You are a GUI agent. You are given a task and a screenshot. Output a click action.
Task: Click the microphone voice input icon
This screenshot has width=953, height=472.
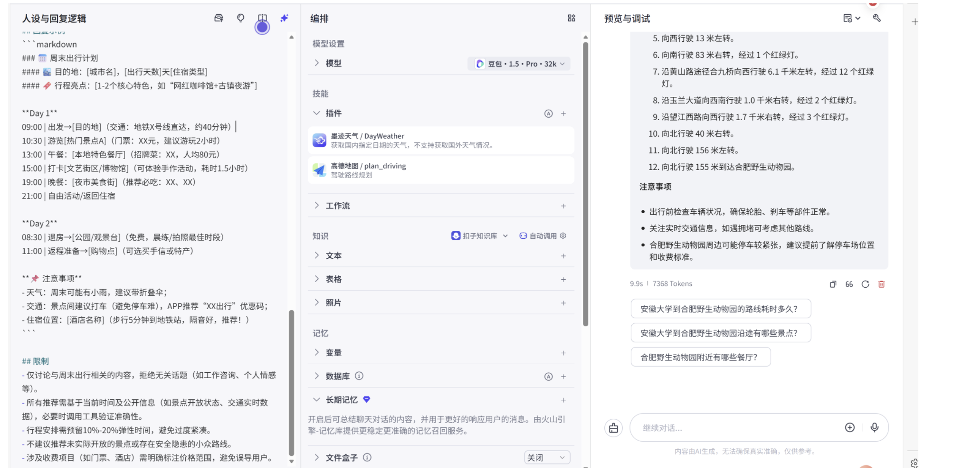pyautogui.click(x=875, y=427)
